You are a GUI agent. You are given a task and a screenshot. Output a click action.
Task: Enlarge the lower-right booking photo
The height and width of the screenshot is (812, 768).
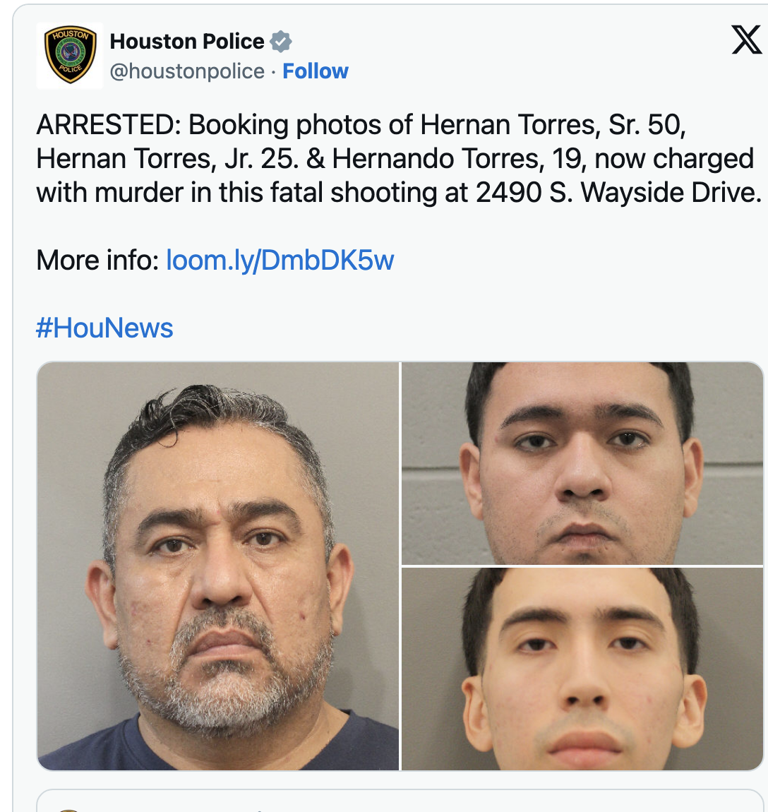click(x=582, y=669)
